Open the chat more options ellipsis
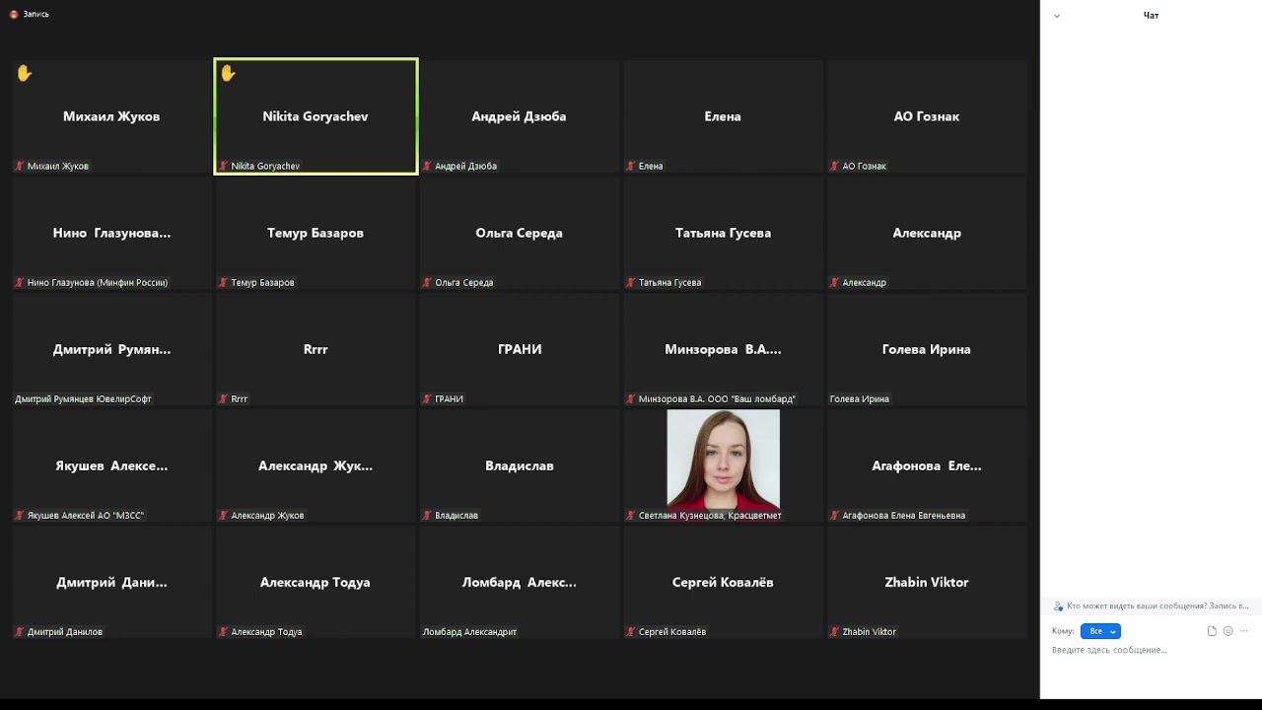 (x=1243, y=631)
